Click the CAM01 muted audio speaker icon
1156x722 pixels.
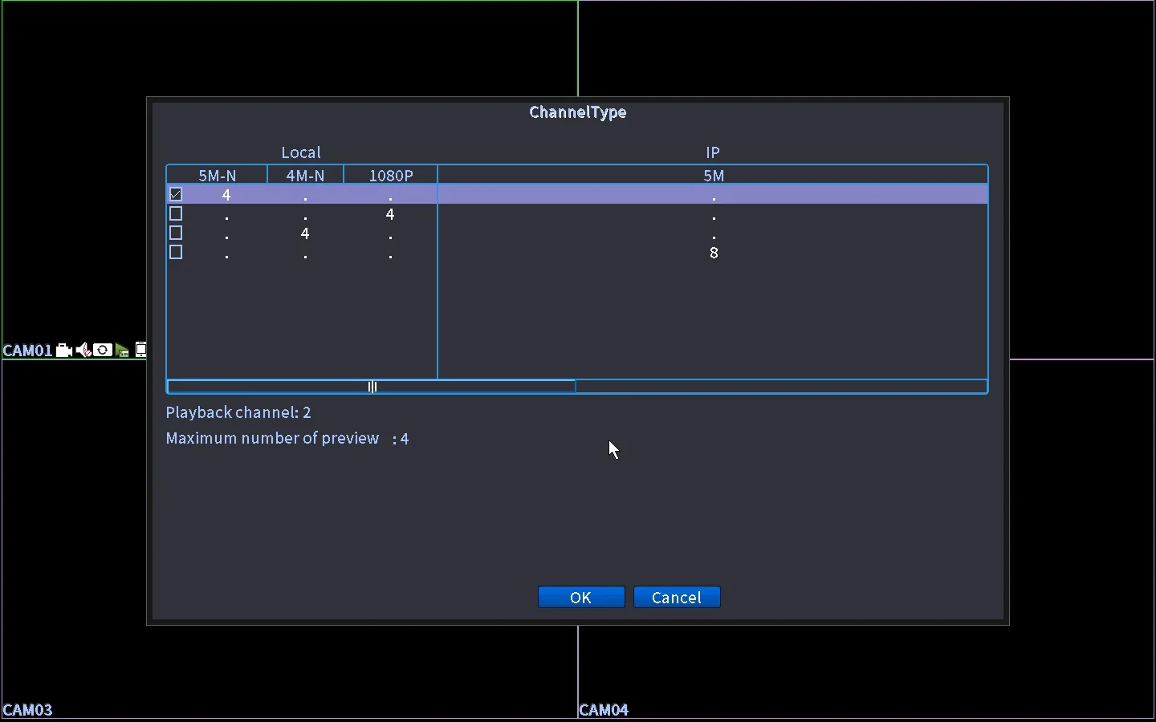coord(83,351)
